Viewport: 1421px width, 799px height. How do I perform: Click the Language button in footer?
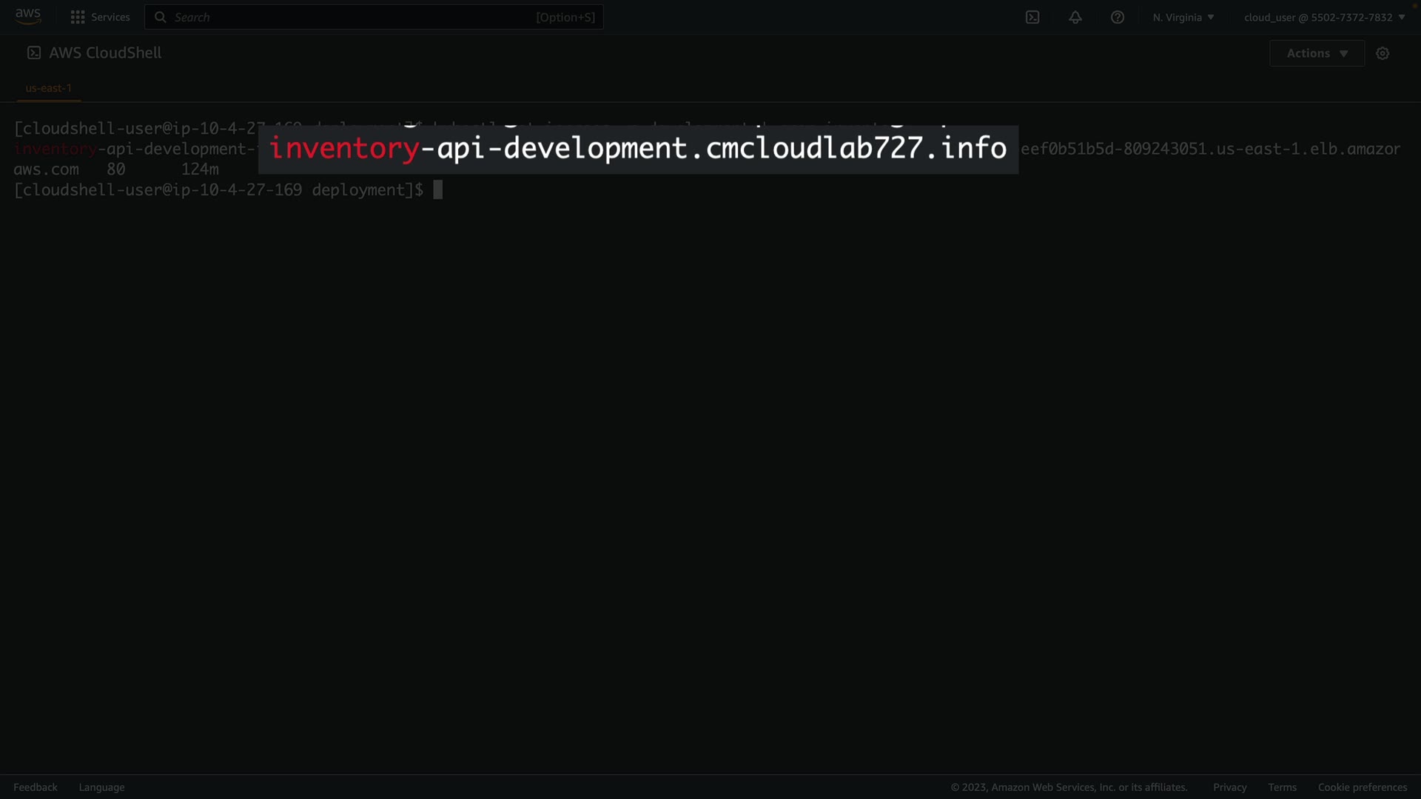(x=101, y=787)
